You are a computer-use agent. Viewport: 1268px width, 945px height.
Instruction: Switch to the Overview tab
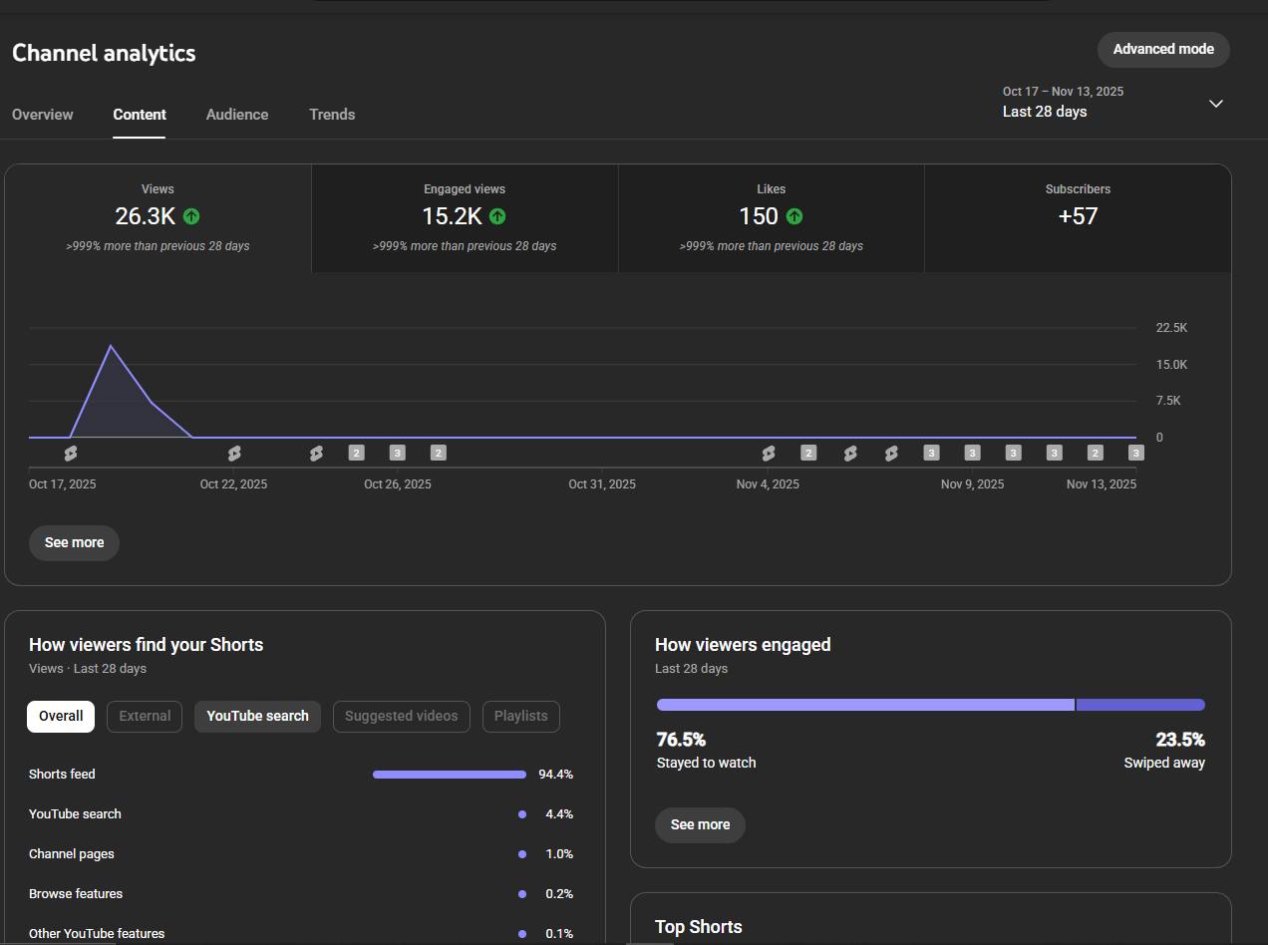42,115
